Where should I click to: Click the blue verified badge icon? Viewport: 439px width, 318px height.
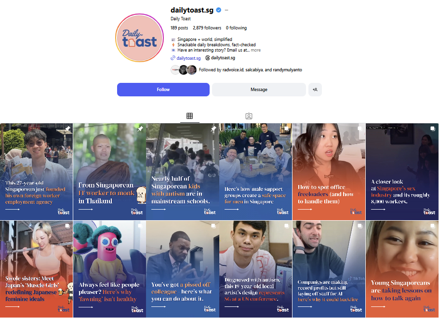(219, 10)
